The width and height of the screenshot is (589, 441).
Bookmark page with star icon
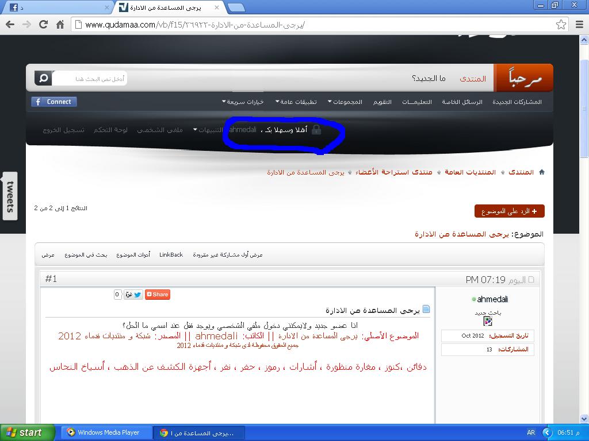(x=561, y=24)
